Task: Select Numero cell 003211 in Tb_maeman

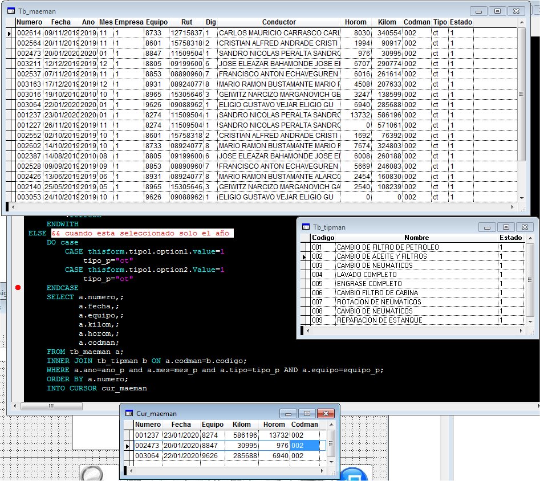Action: coord(29,64)
